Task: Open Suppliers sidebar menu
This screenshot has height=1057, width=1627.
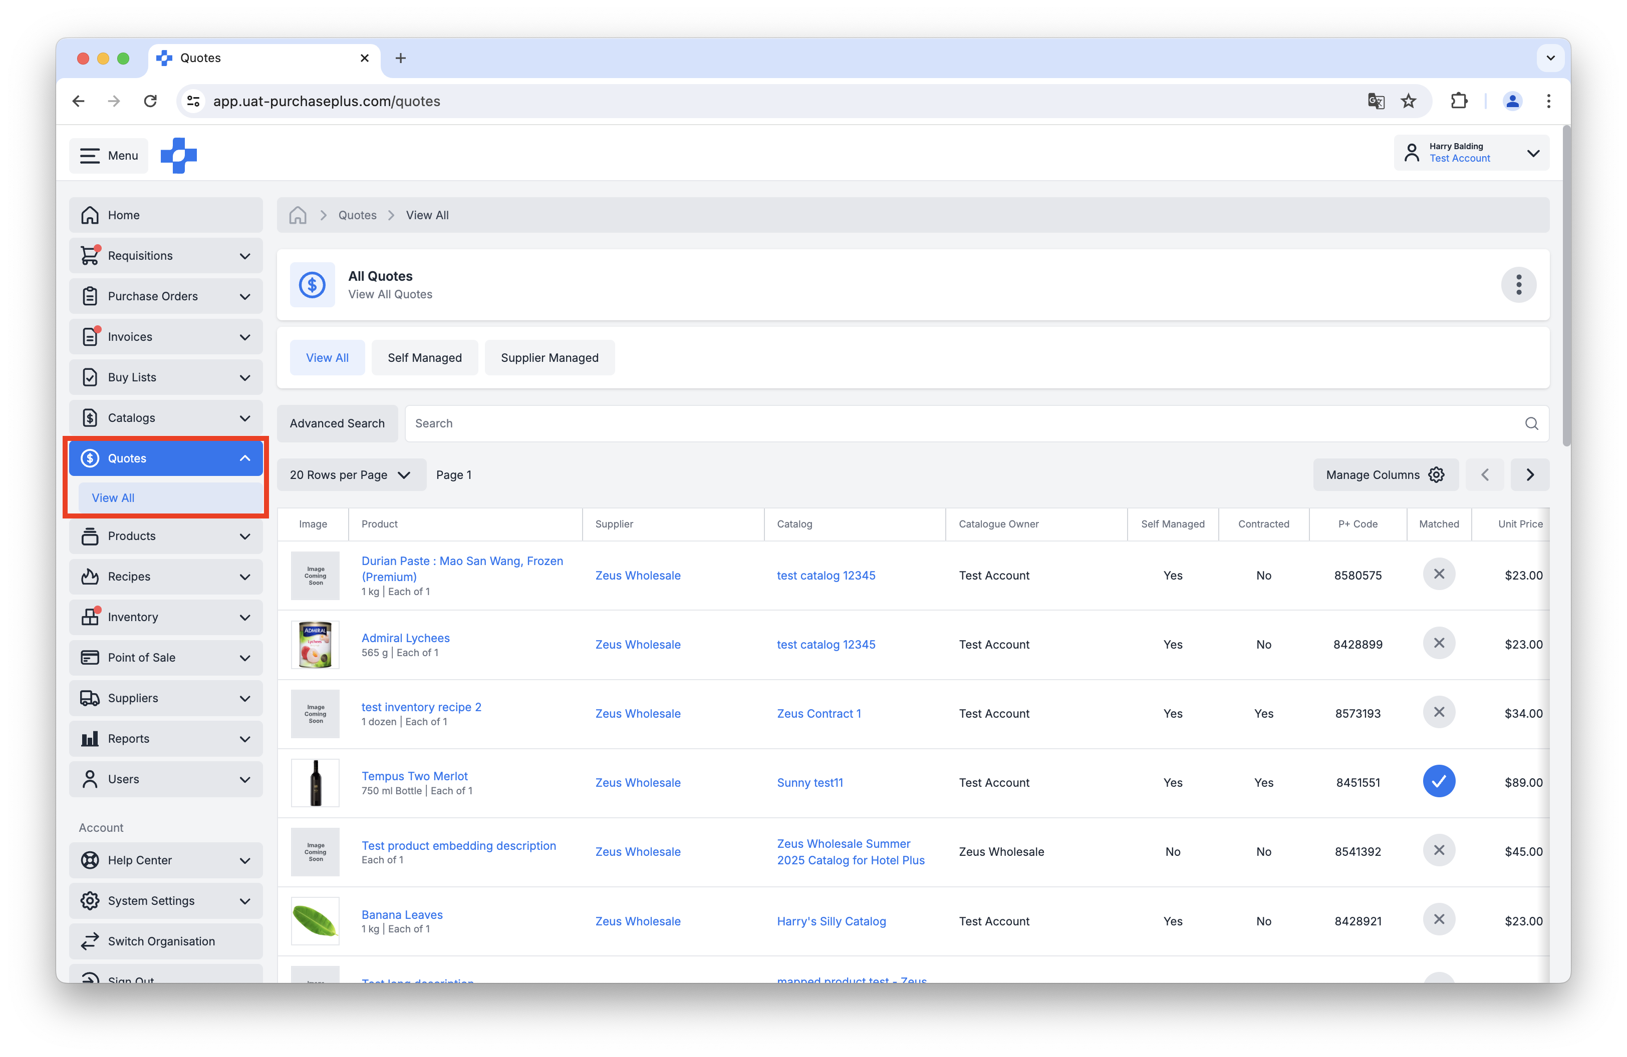Action: [166, 698]
